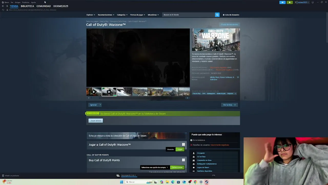The width and height of the screenshot is (328, 185).
Task: Open Un jugador feature link
Action: coord(201,153)
